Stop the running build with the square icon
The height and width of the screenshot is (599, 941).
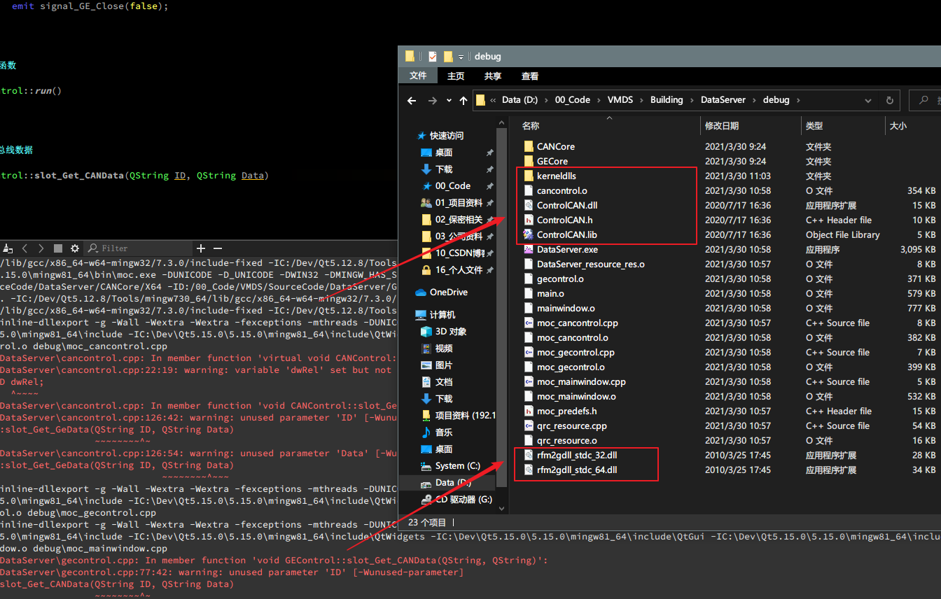point(58,248)
